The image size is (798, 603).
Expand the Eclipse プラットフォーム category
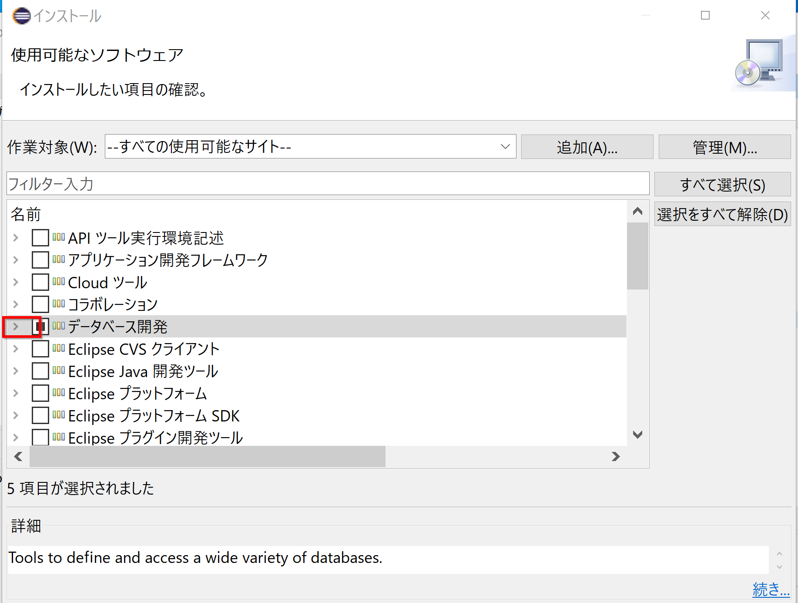coord(16,393)
